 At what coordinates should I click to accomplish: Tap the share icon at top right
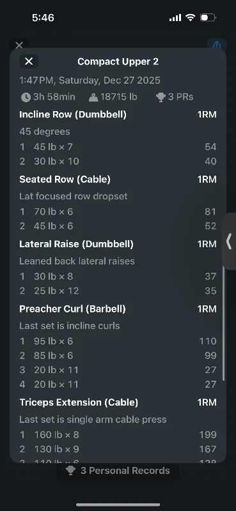click(217, 44)
